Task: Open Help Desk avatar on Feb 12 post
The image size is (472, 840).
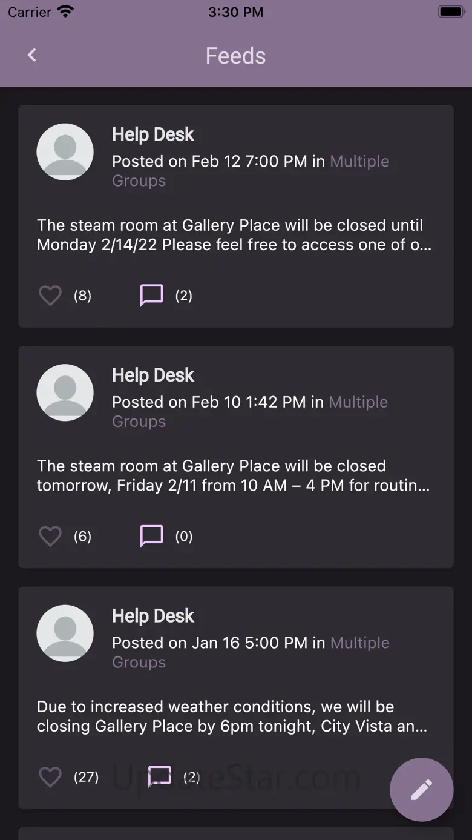Action: pos(65,152)
